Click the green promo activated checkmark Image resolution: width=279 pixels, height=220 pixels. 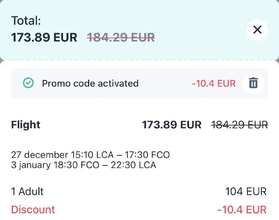tap(28, 83)
